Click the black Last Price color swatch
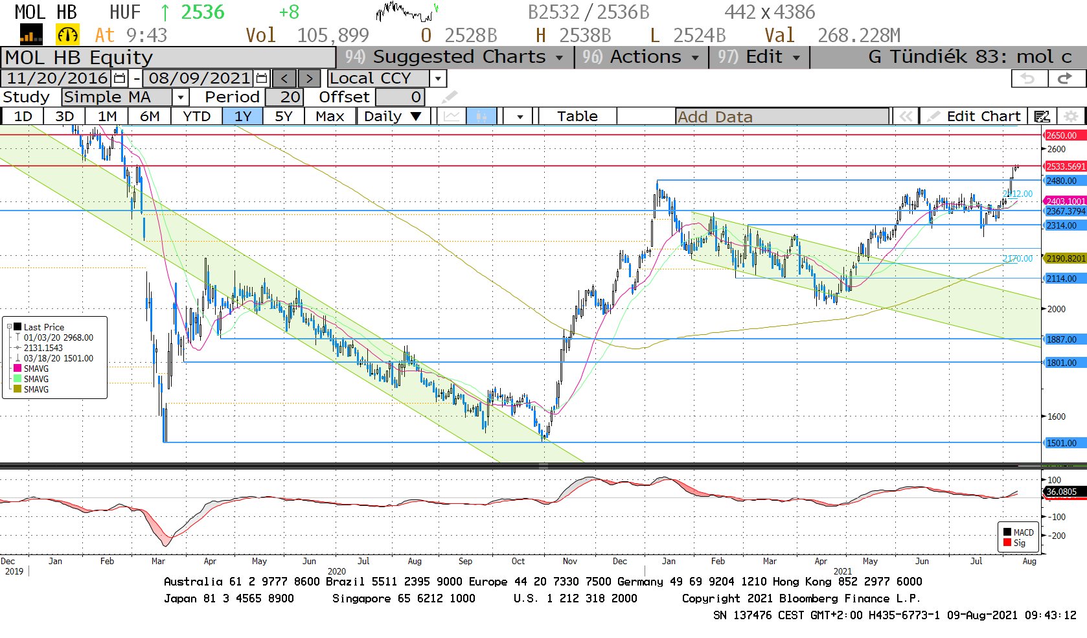This screenshot has width=1087, height=638. pos(18,327)
